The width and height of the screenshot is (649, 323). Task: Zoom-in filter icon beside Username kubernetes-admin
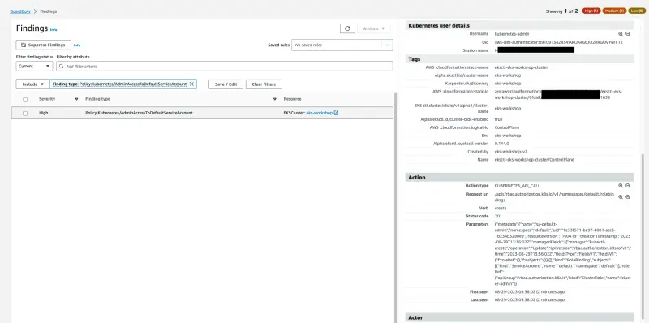coord(621,34)
